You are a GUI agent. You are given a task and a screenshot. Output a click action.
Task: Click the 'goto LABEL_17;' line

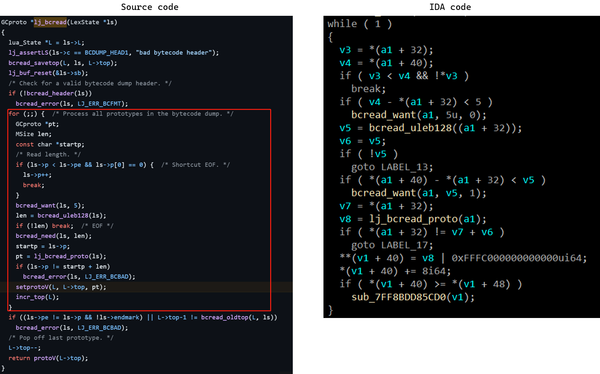click(392, 245)
